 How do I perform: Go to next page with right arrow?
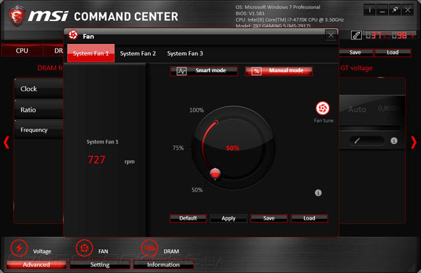414,142
